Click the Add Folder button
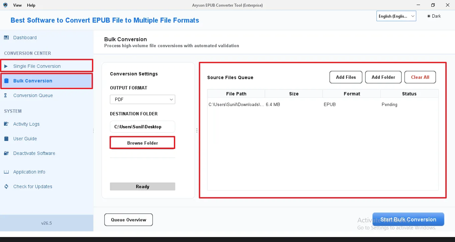The width and height of the screenshot is (455, 242). [x=383, y=77]
